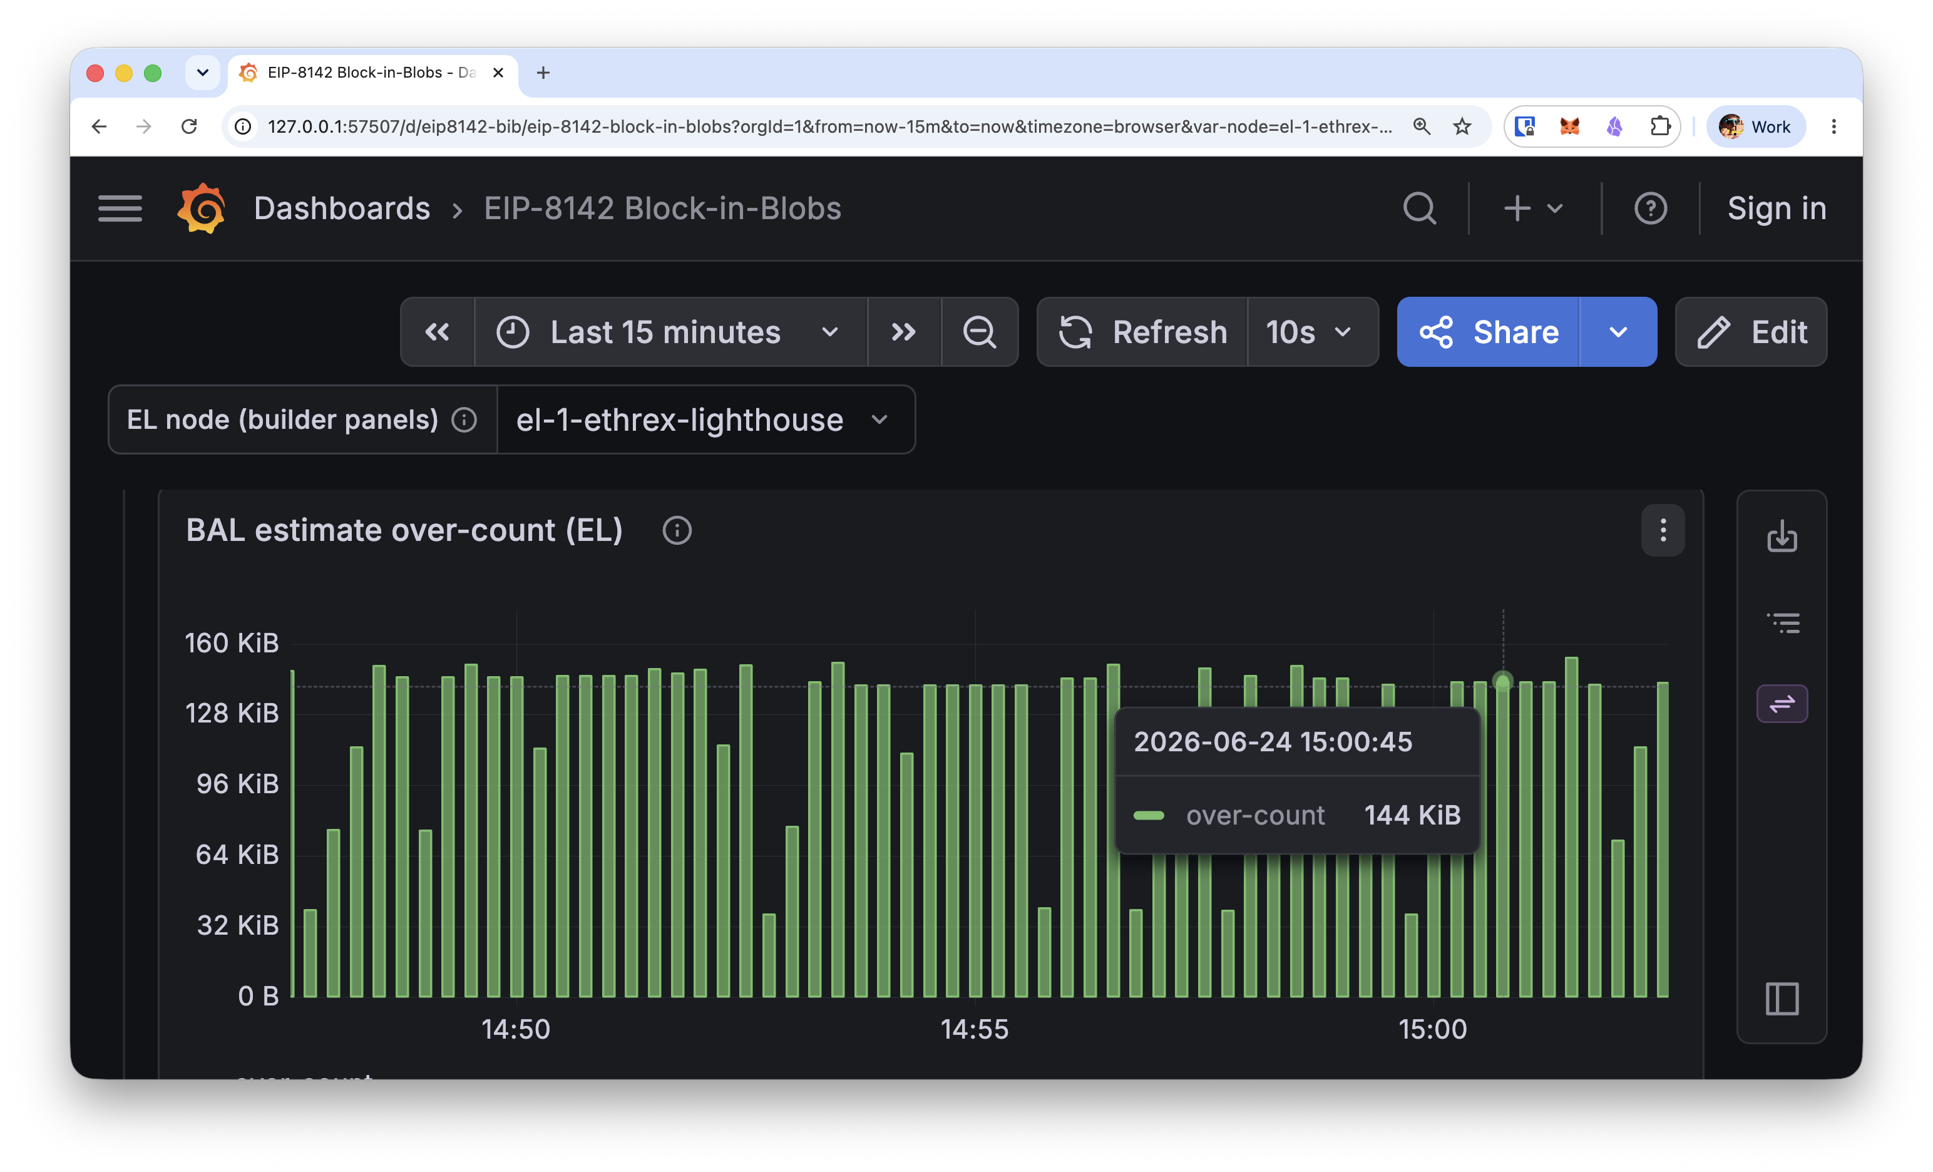
Task: Show BAL estimate over-count panel info icon
Action: coord(677,530)
